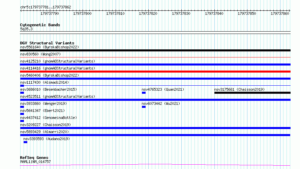Click ruler position 179737830
300x169 pixels.
181,13
